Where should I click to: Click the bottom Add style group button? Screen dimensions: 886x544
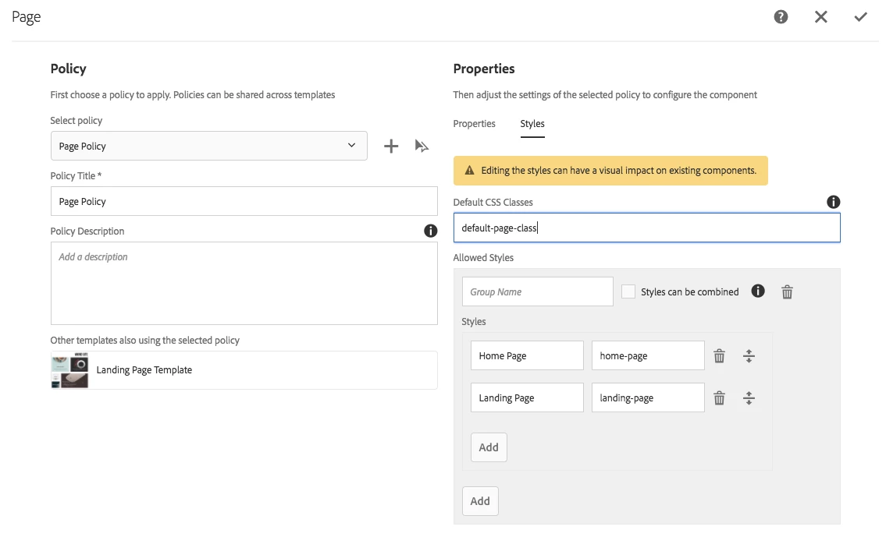click(x=480, y=501)
